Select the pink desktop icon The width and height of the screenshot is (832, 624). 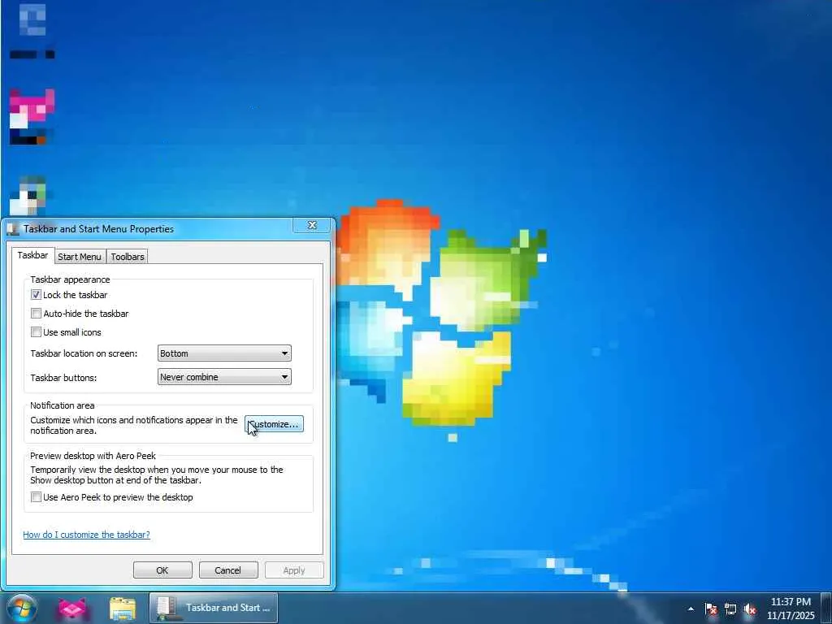tap(32, 117)
